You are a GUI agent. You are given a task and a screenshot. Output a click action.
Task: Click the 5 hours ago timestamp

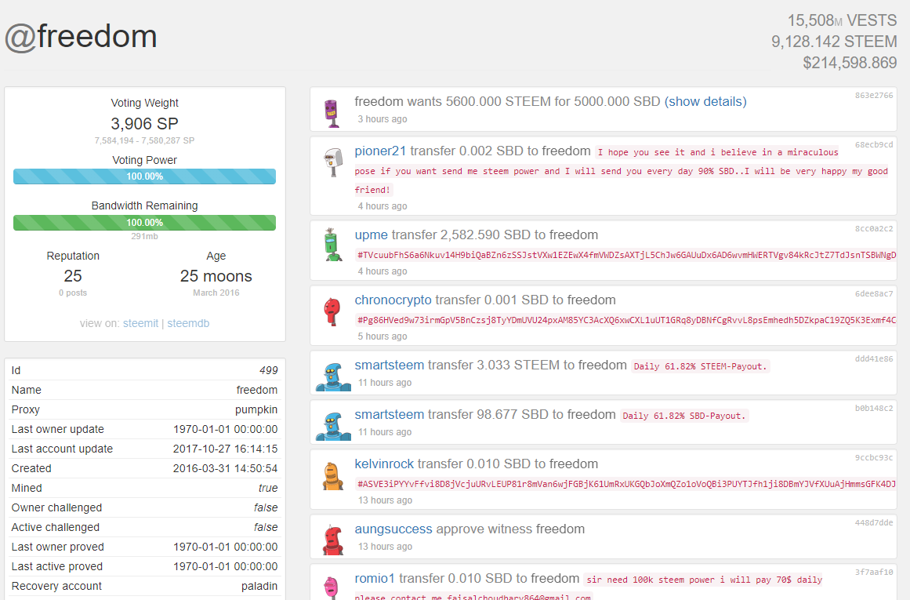pos(382,336)
